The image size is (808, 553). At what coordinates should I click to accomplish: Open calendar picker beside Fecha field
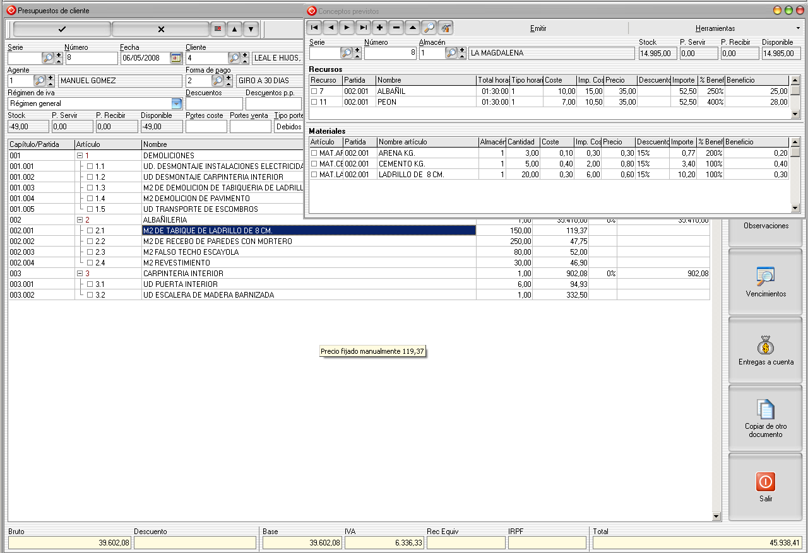pyautogui.click(x=175, y=58)
